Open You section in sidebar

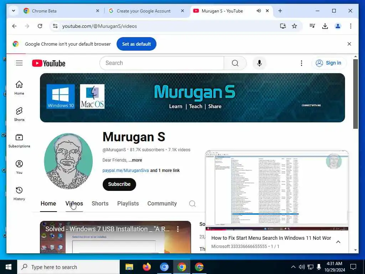19,167
